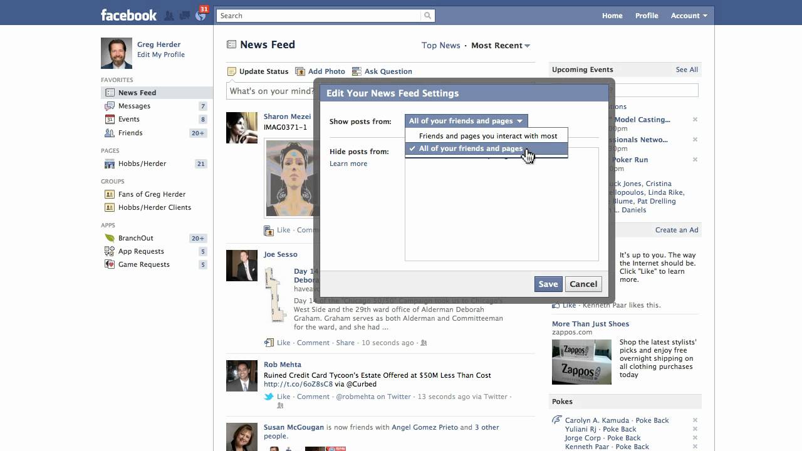Click Greg Herder name link
Image resolution: width=802 pixels, height=451 pixels.
[x=159, y=44]
